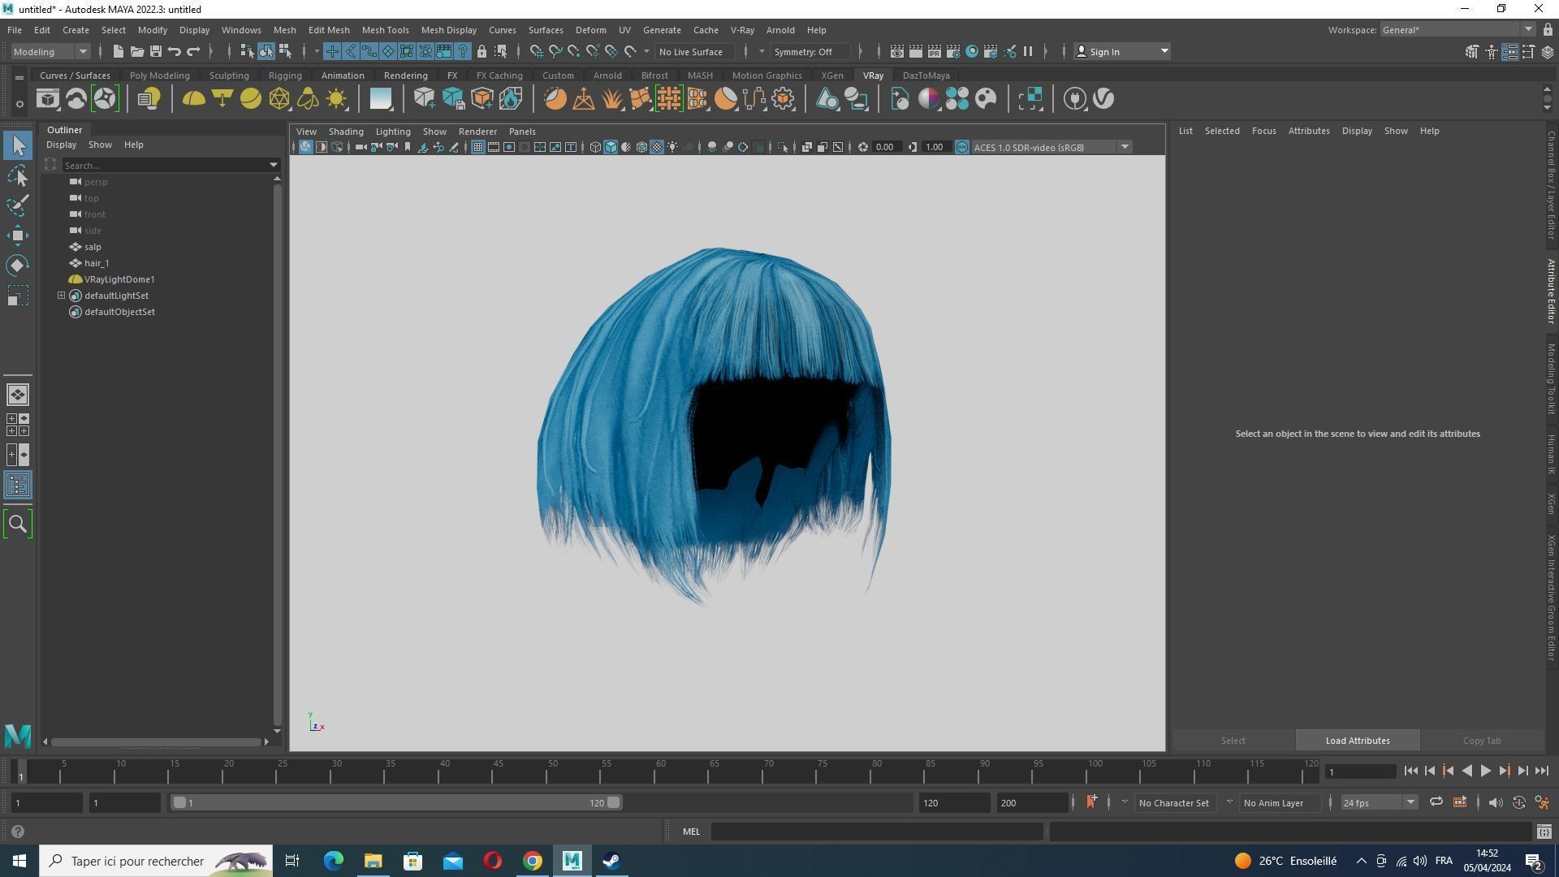Create a new scene with toolbar icon
This screenshot has width=1559, height=877.
(x=119, y=51)
